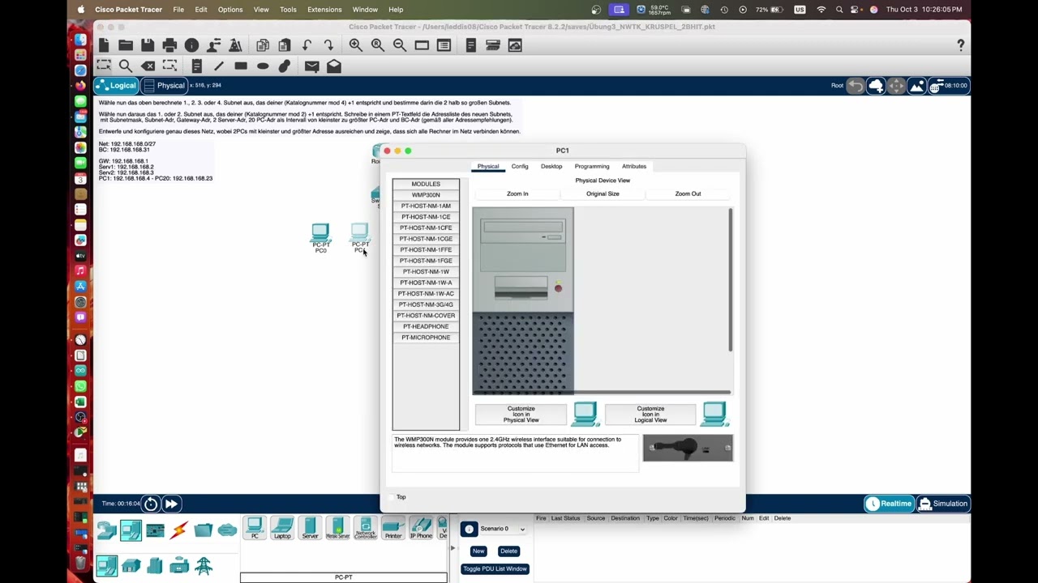Pick the IP Phone device from the palette
Viewport: 1038px width, 583px height.
[x=421, y=528]
